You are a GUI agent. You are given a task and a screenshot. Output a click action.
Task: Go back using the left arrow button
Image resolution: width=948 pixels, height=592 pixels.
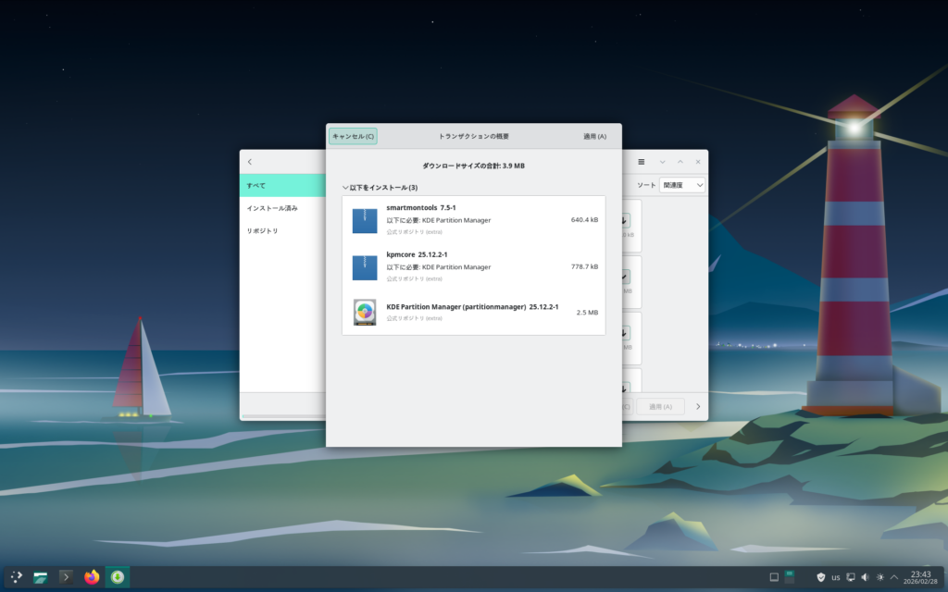coord(250,162)
